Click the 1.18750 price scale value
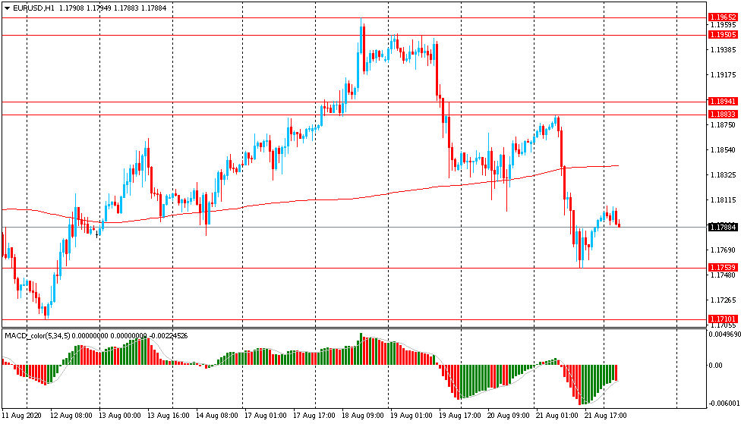This screenshot has width=741, height=424. (x=724, y=124)
